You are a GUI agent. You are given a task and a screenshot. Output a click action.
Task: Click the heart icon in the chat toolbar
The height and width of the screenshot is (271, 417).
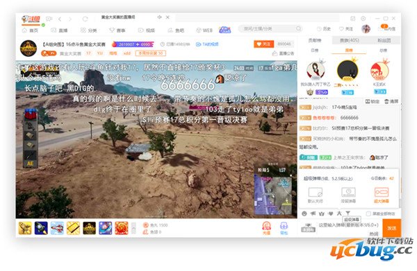coord(331,213)
